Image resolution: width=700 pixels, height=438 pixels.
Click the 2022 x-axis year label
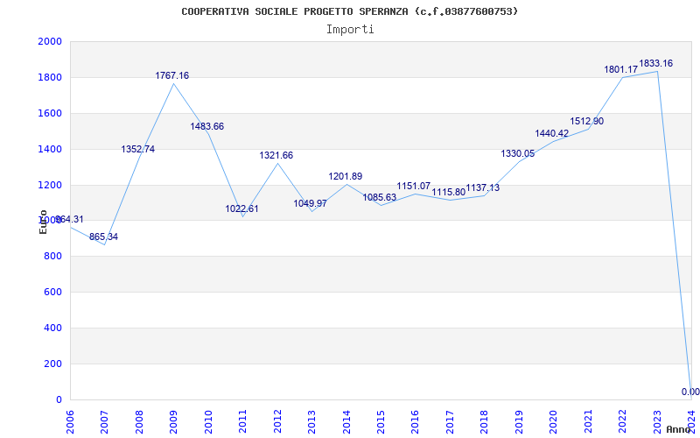pyautogui.click(x=623, y=420)
